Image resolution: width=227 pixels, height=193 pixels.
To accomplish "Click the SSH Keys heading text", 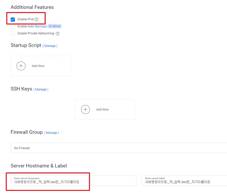I will (21, 89).
